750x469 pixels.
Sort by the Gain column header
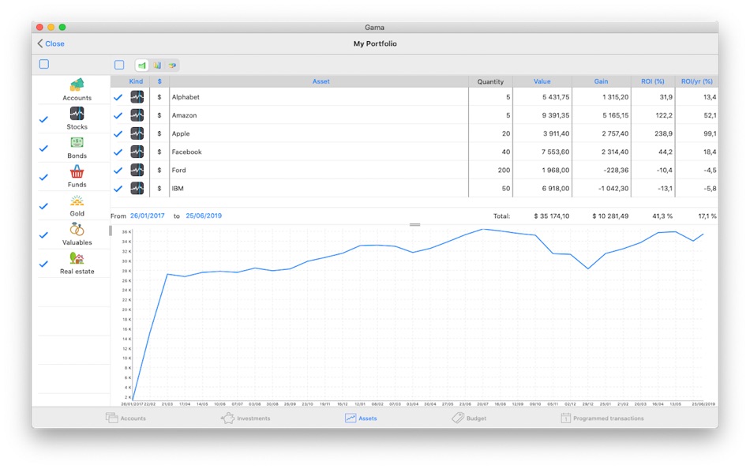pos(602,81)
